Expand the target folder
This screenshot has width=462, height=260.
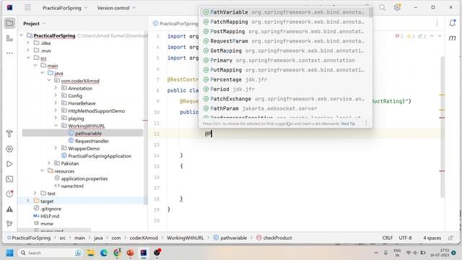[x=28, y=201]
